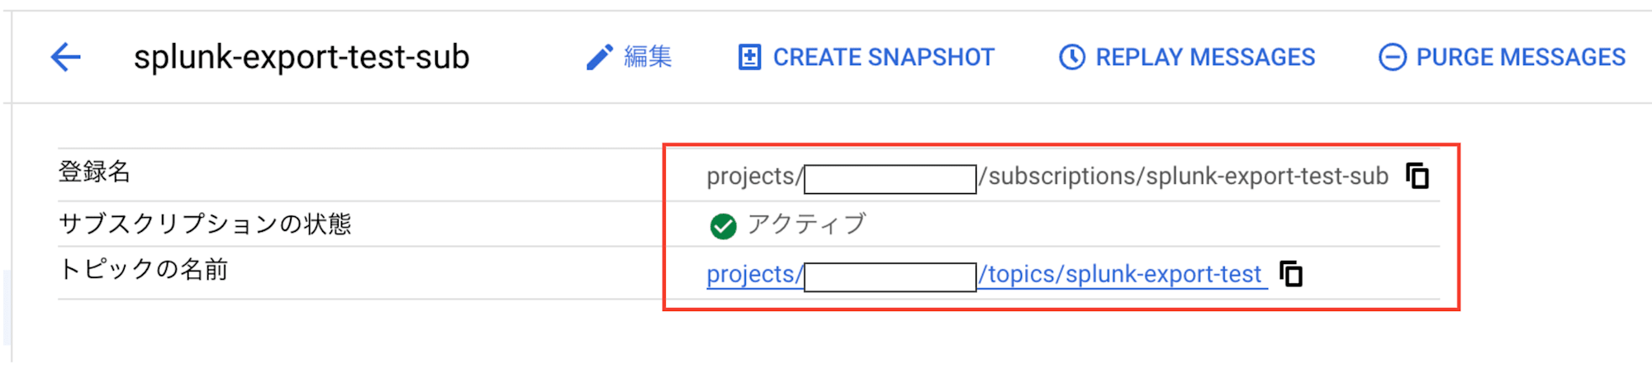Go back using the left arrow
This screenshot has width=1652, height=373.
66,57
